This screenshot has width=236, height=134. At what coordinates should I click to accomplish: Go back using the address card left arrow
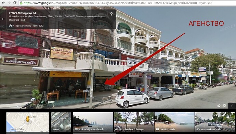click(3, 19)
